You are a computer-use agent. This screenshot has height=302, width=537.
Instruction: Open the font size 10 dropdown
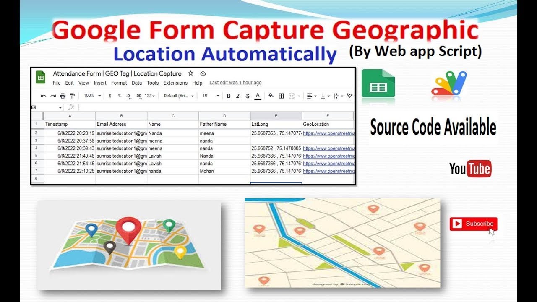coord(211,96)
